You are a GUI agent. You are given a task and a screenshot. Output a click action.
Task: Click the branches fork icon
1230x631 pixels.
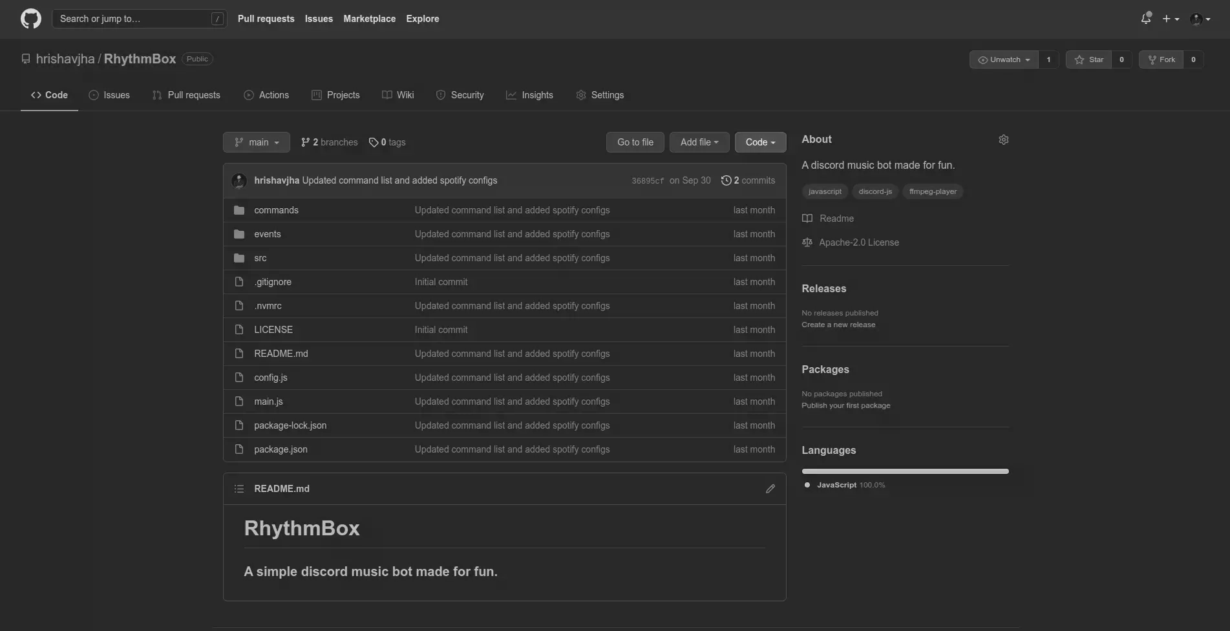pos(305,142)
